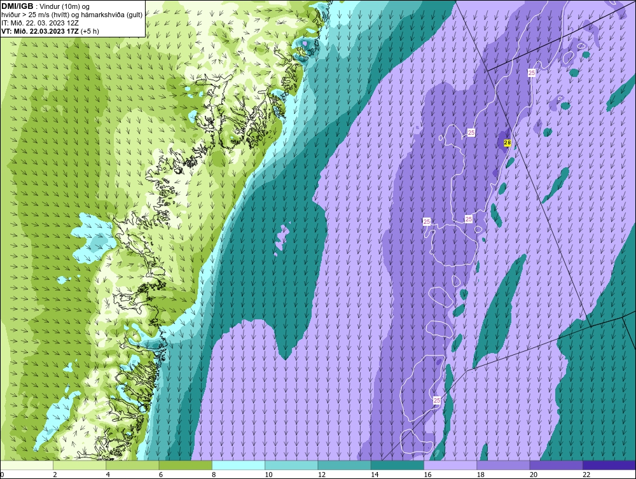This screenshot has height=479, width=636.
Task: Click the legend scale value 2
Action: coord(55,475)
